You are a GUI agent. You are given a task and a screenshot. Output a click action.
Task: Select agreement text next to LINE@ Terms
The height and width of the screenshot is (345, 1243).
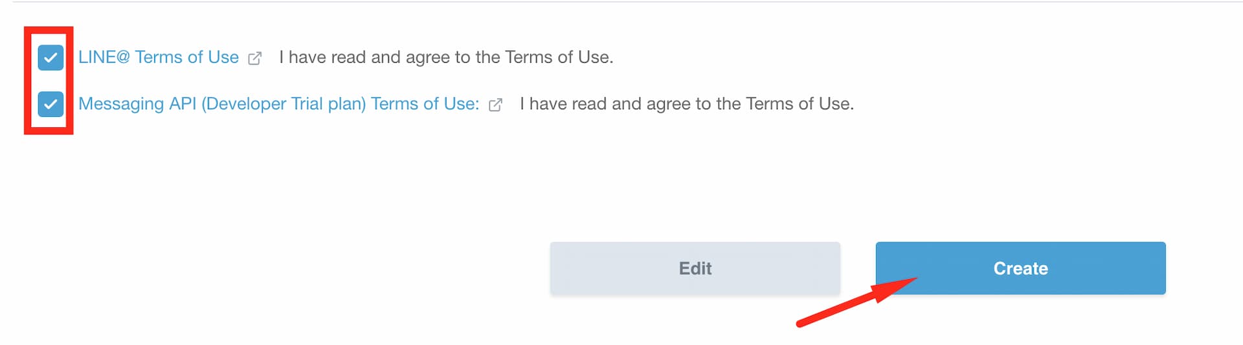tap(446, 57)
